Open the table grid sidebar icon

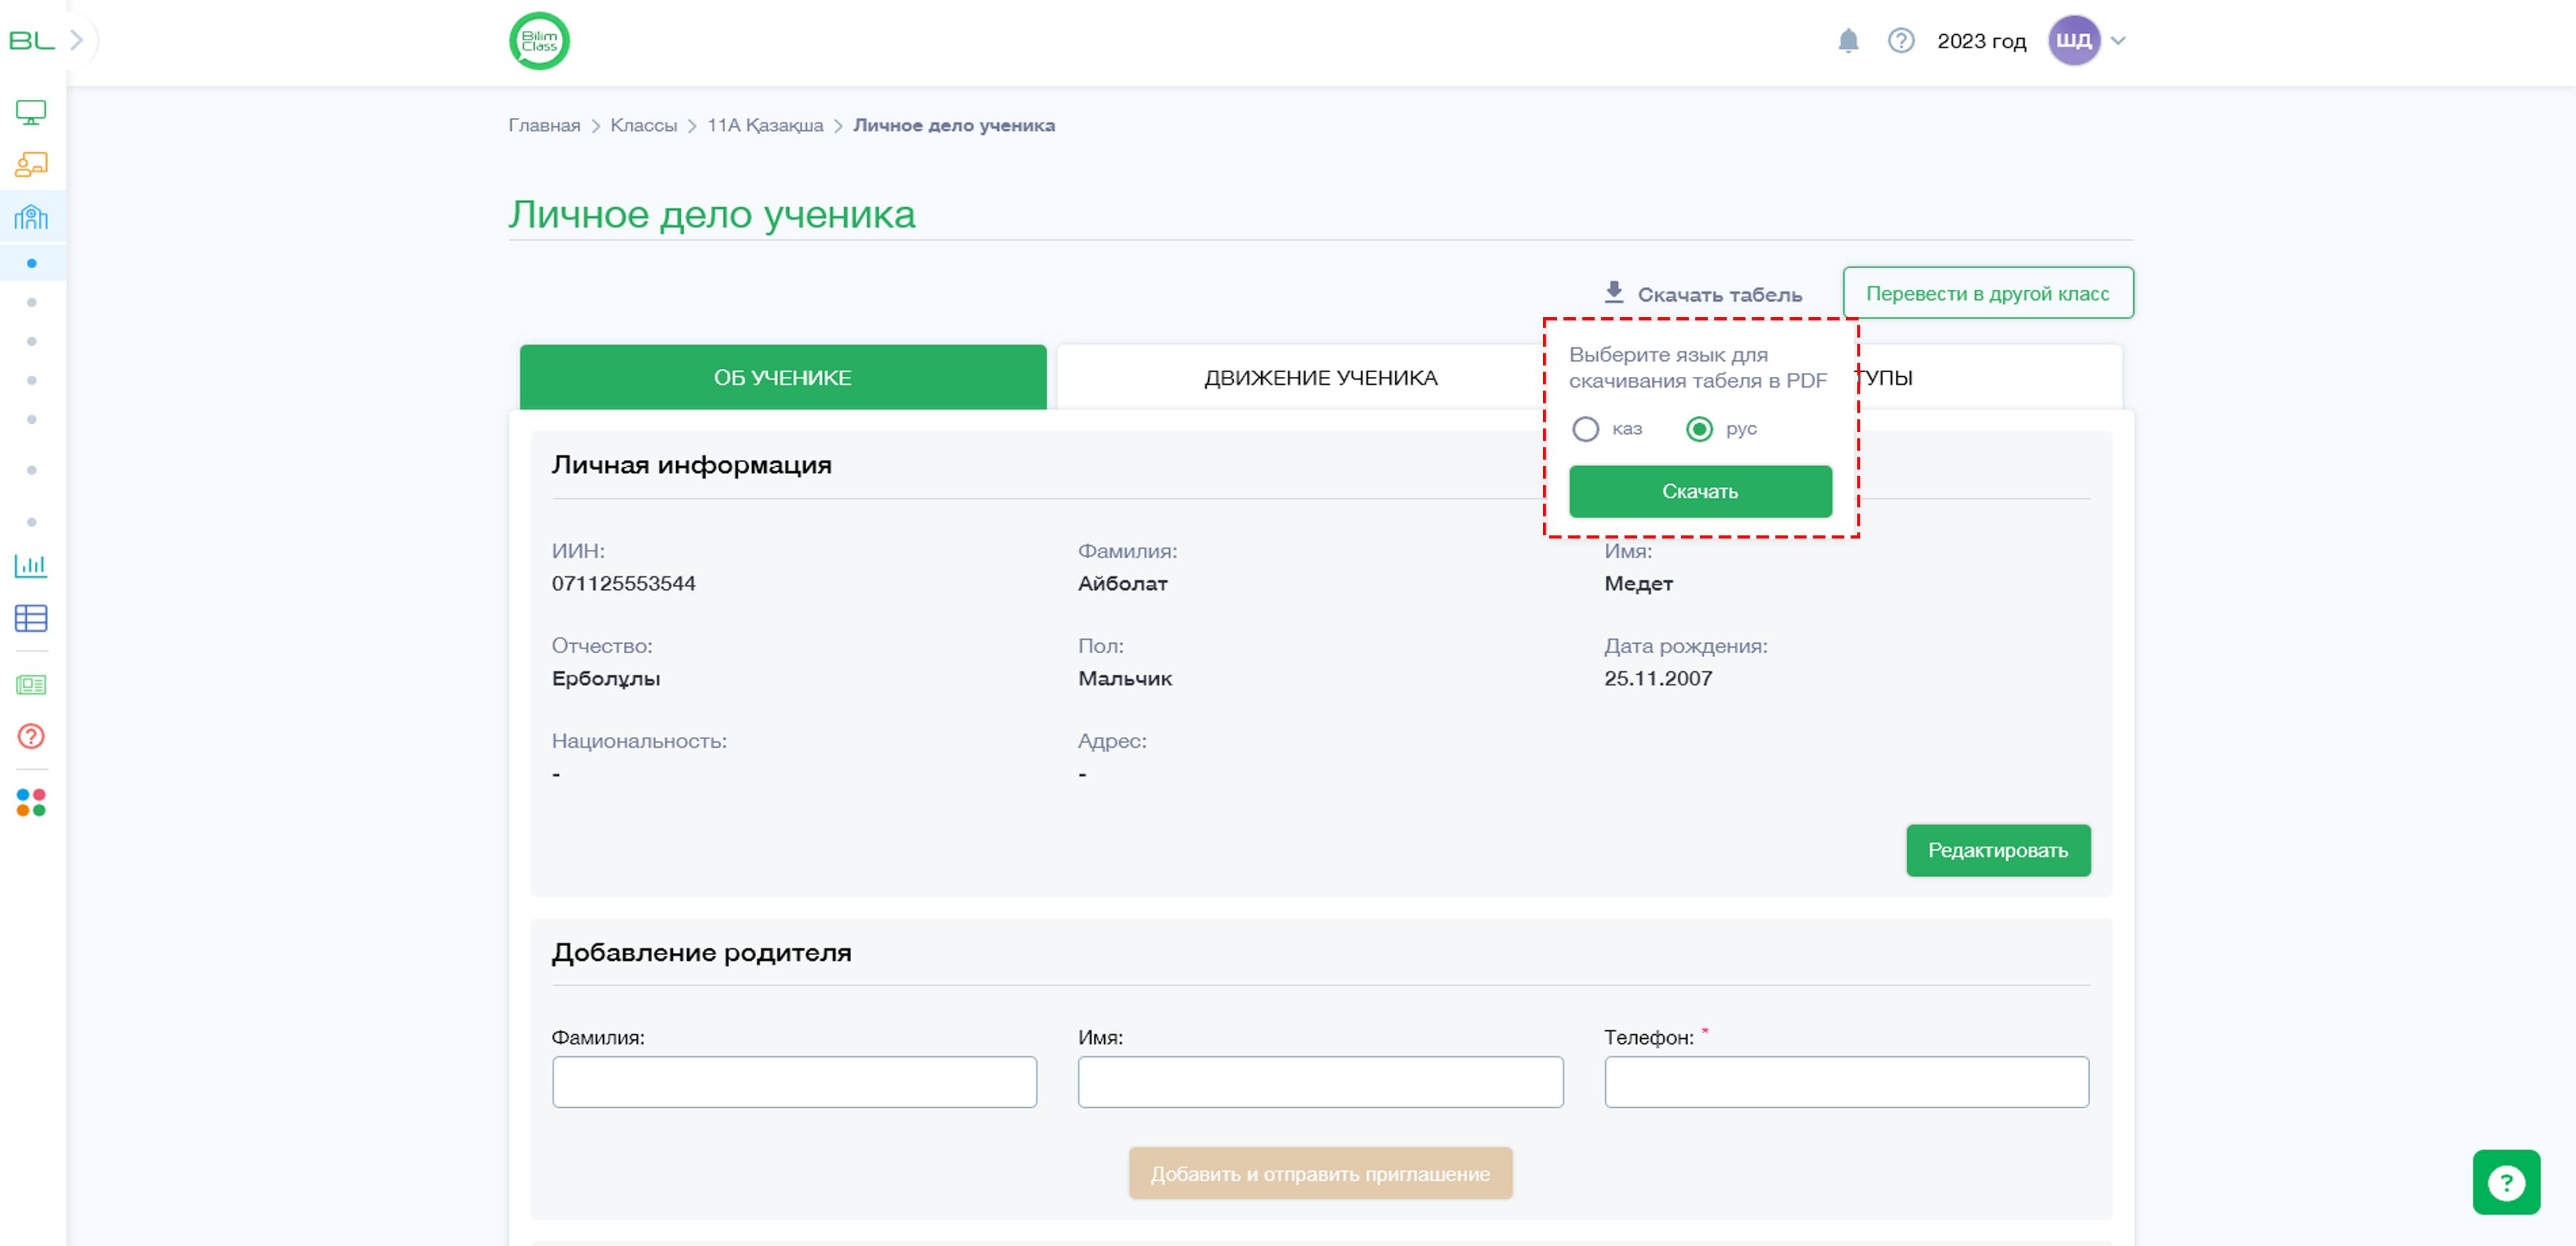(31, 618)
